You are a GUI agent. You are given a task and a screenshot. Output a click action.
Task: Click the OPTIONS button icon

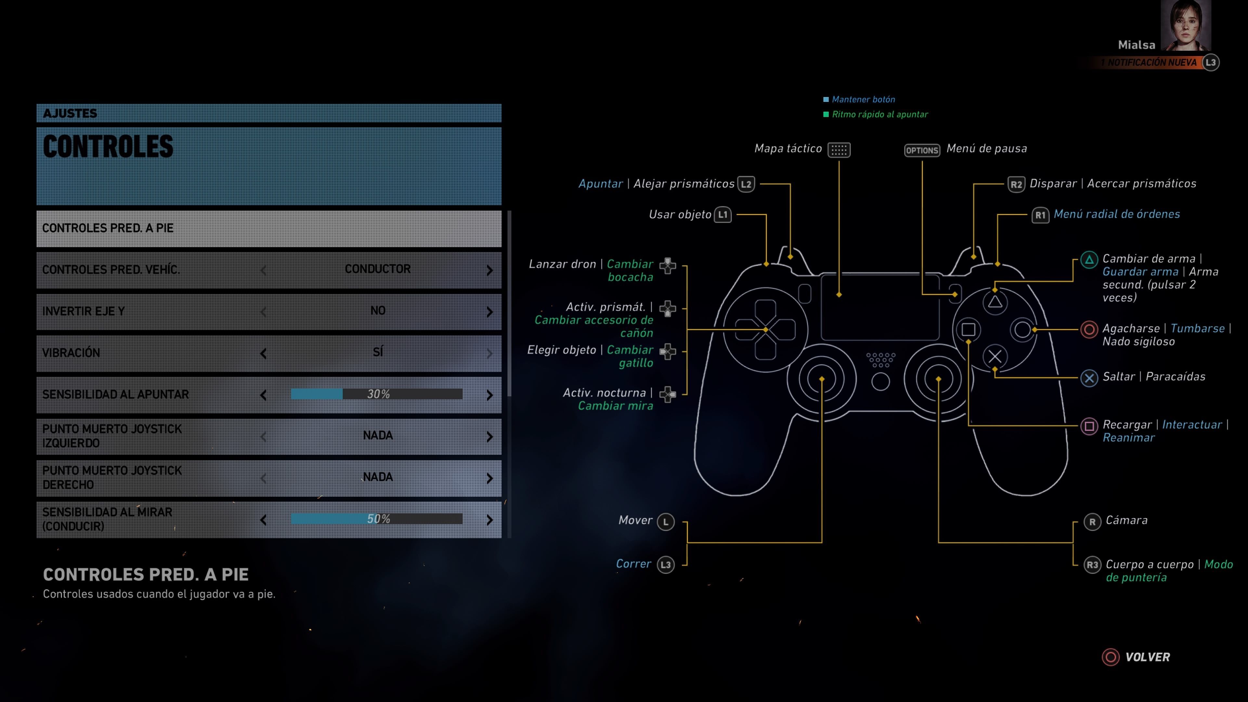pos(921,150)
